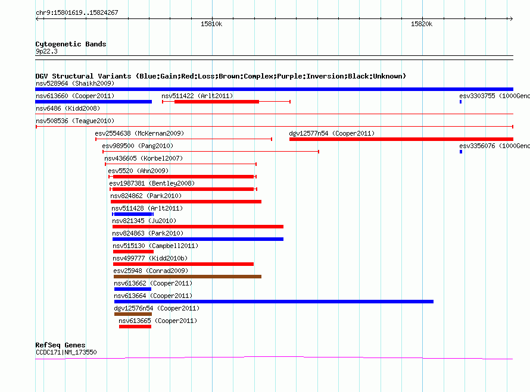Click red bar of dgv12577n54
This screenshot has height=392, width=530.
point(401,139)
